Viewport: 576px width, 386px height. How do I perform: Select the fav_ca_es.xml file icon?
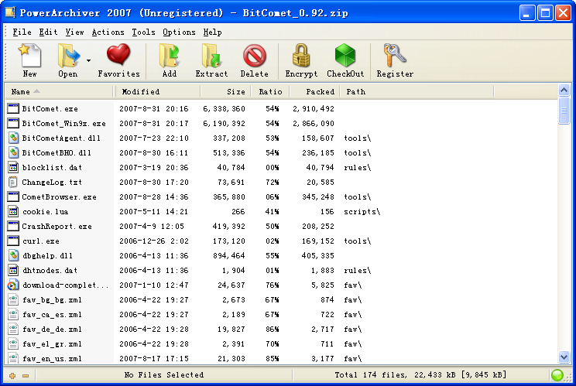13,315
